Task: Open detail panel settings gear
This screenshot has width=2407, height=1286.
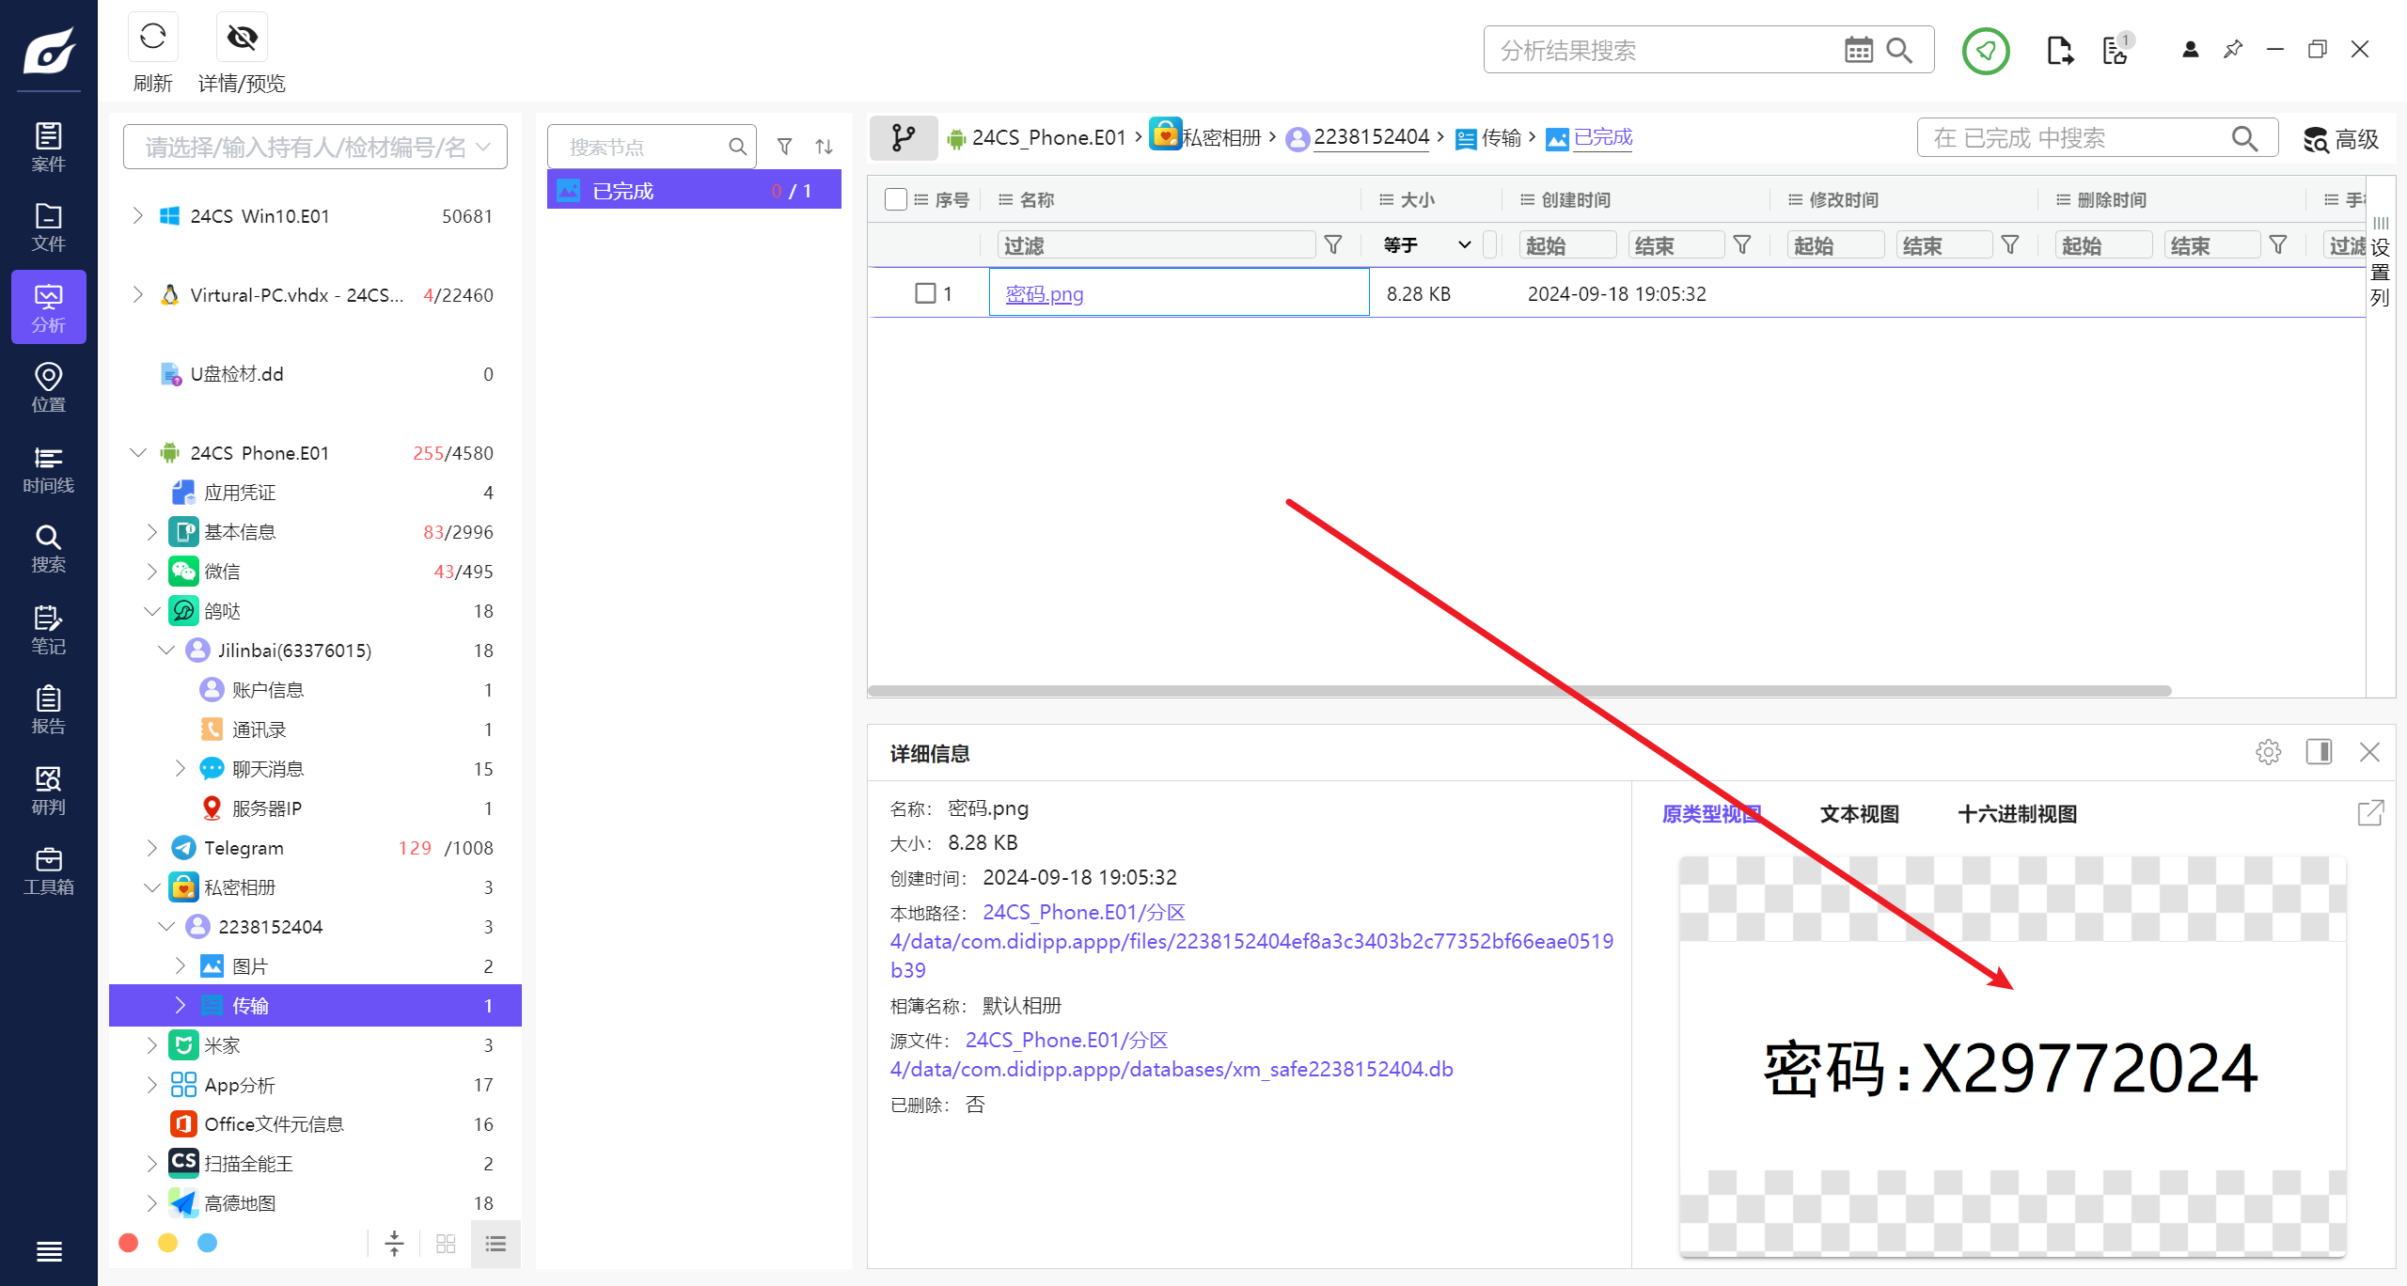Action: pyautogui.click(x=2268, y=752)
